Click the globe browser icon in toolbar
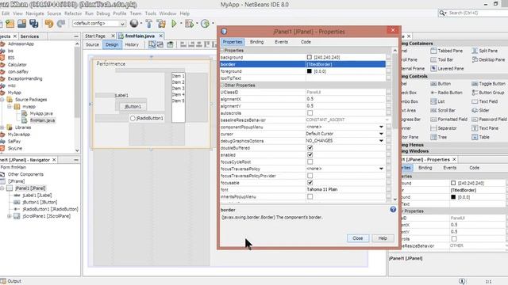This screenshot has height=285, width=508. click(x=133, y=23)
